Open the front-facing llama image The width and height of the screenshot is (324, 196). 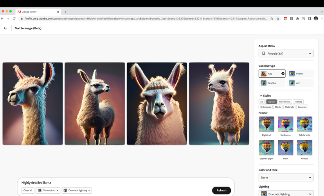coord(157,104)
